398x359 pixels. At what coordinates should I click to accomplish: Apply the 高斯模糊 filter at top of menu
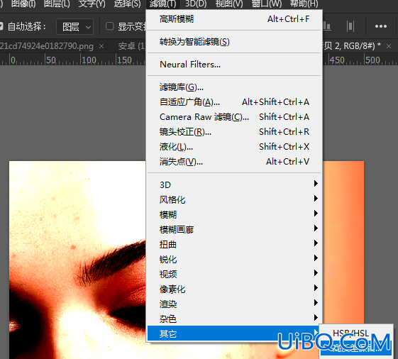tap(234, 19)
